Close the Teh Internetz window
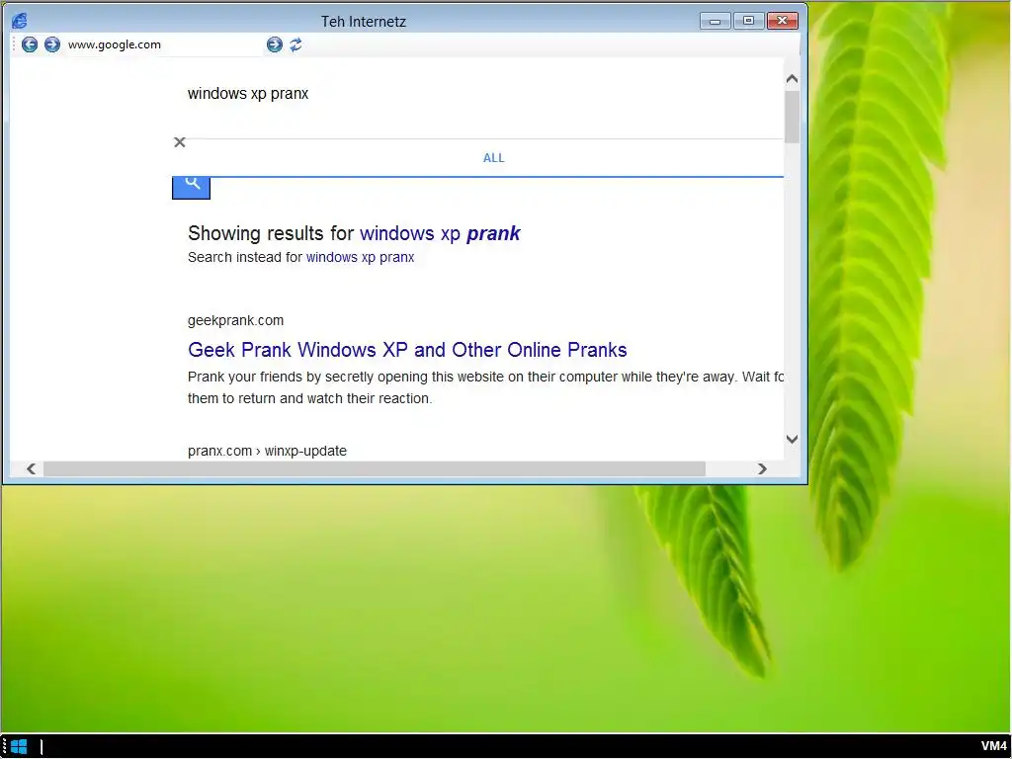 tap(783, 22)
